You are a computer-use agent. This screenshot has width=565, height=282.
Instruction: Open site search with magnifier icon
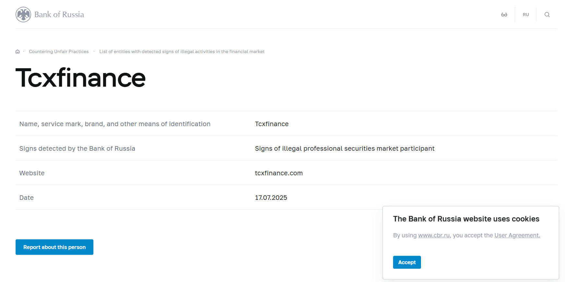(x=547, y=15)
